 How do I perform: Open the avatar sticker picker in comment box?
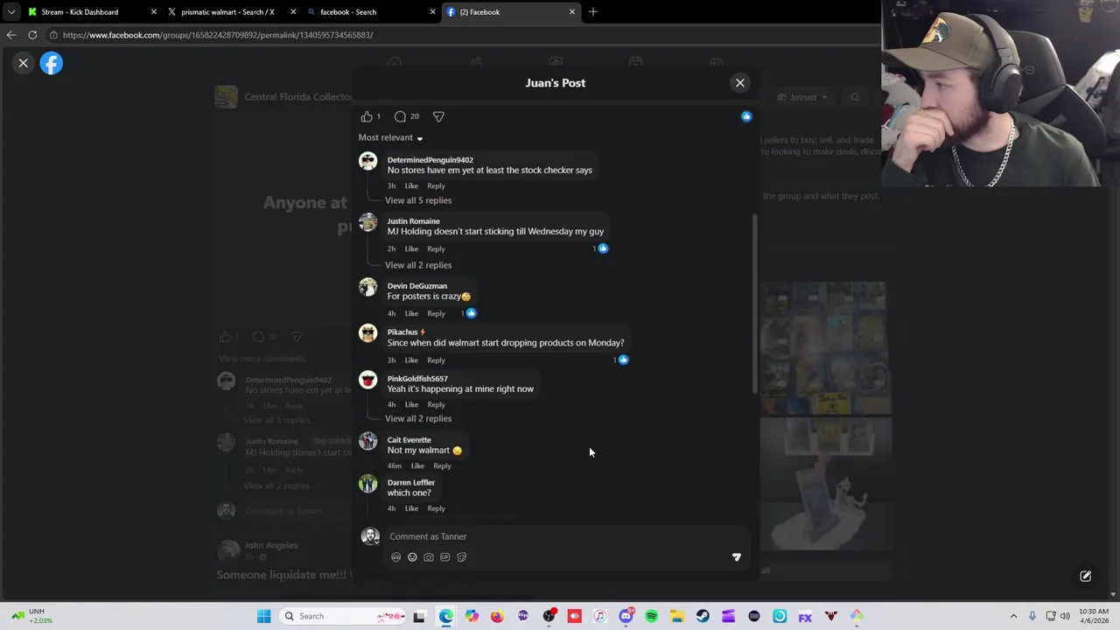(x=395, y=557)
